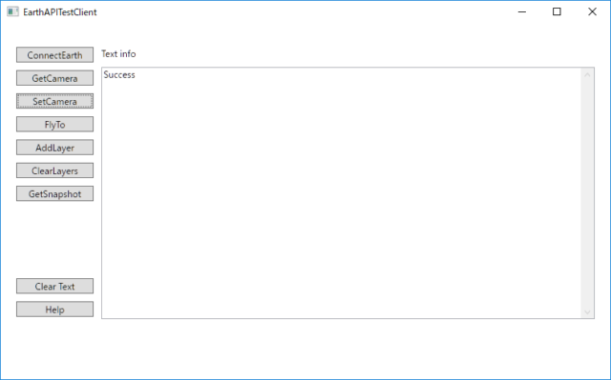Viewport: 611px width, 380px height.
Task: Retrieve camera with the GetCamera button
Action: [54, 78]
